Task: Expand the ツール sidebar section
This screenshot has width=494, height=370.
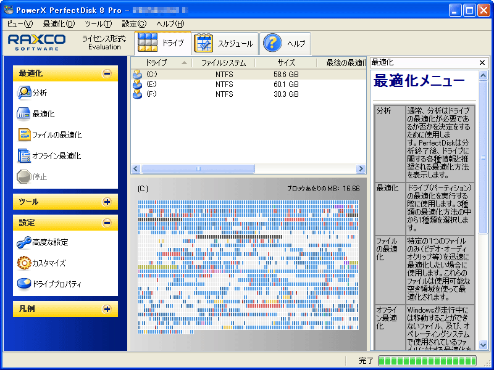Action: coord(107,202)
